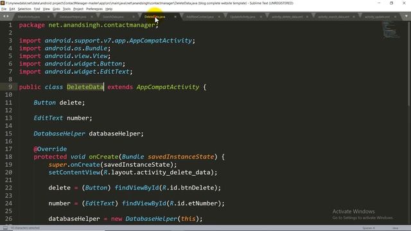Open the Project menu
Image resolution: width=411 pixels, height=231 pixels.
click(x=78, y=9)
